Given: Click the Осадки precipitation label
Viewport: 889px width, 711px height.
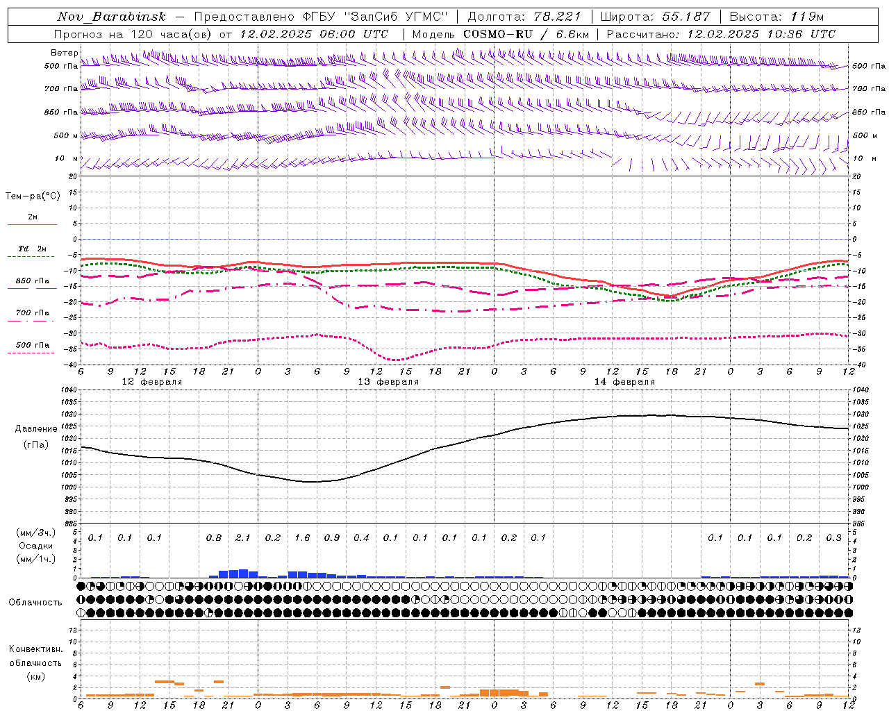Looking at the screenshot, I should point(35,546).
